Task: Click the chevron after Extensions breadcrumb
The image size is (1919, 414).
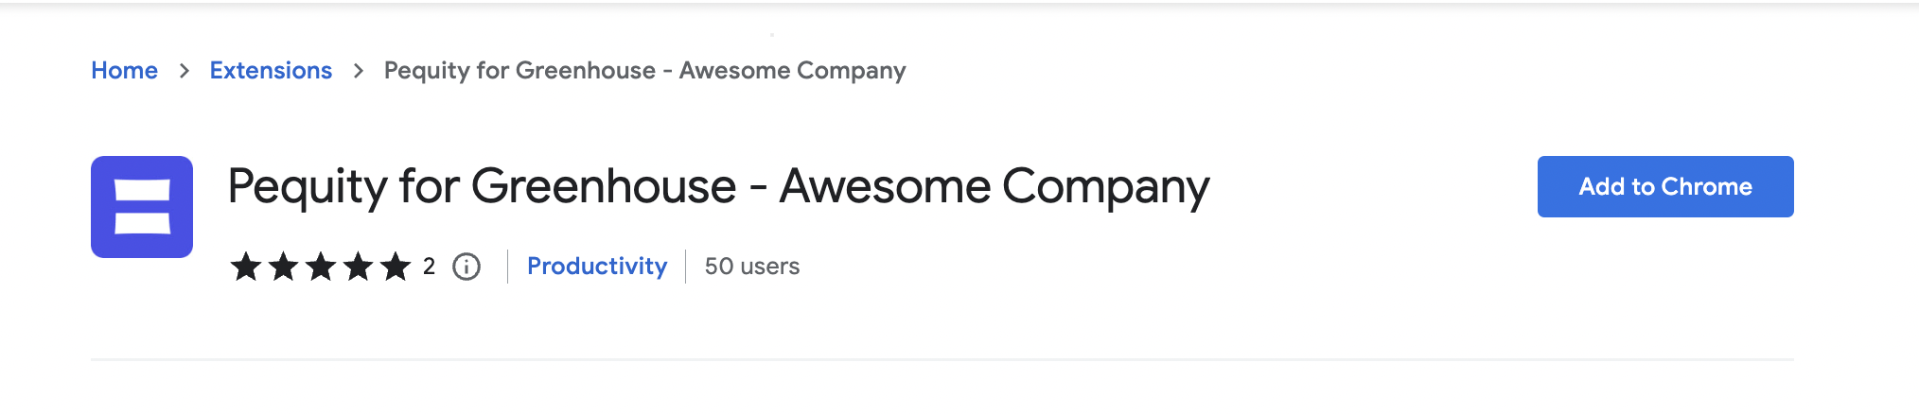Action: (358, 71)
